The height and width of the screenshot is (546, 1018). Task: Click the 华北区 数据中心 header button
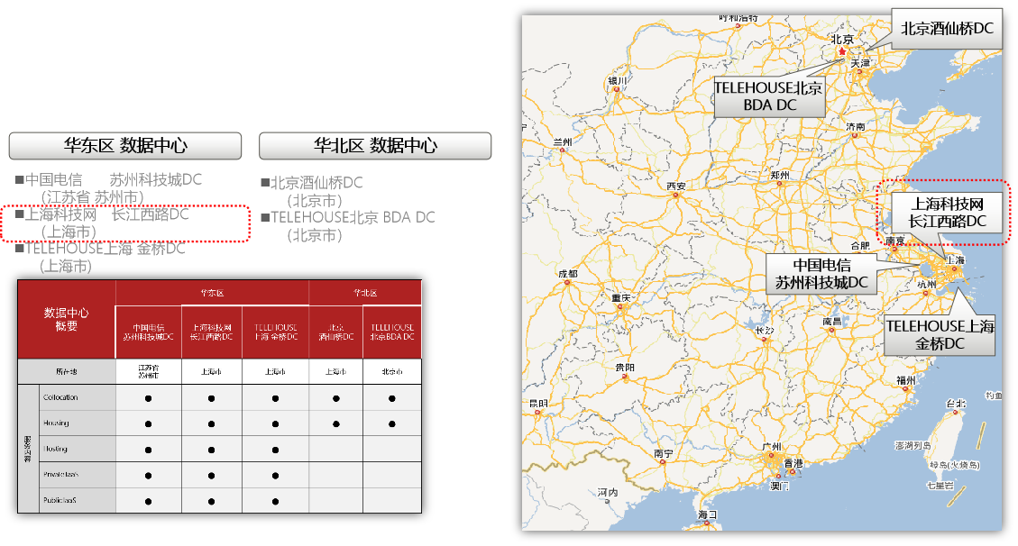click(x=375, y=145)
